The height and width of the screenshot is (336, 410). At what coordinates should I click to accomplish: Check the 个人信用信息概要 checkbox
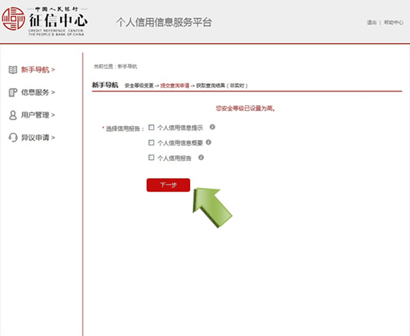click(151, 142)
